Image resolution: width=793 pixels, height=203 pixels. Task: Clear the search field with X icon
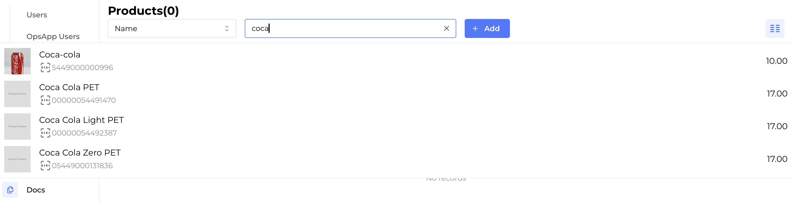(446, 28)
